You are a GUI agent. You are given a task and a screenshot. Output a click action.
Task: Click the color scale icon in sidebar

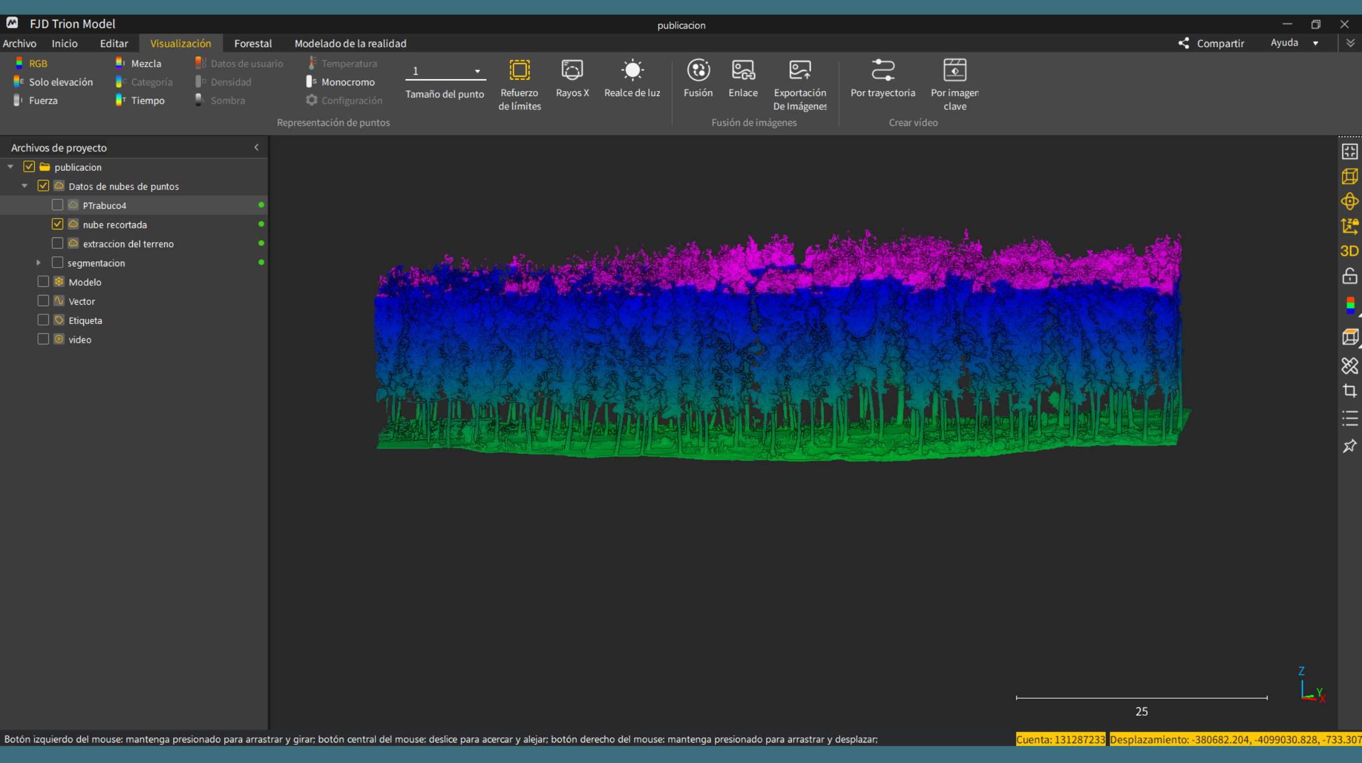[1350, 306]
